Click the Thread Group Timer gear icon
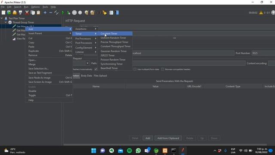This screenshot has width=275, height=155. 10,22
